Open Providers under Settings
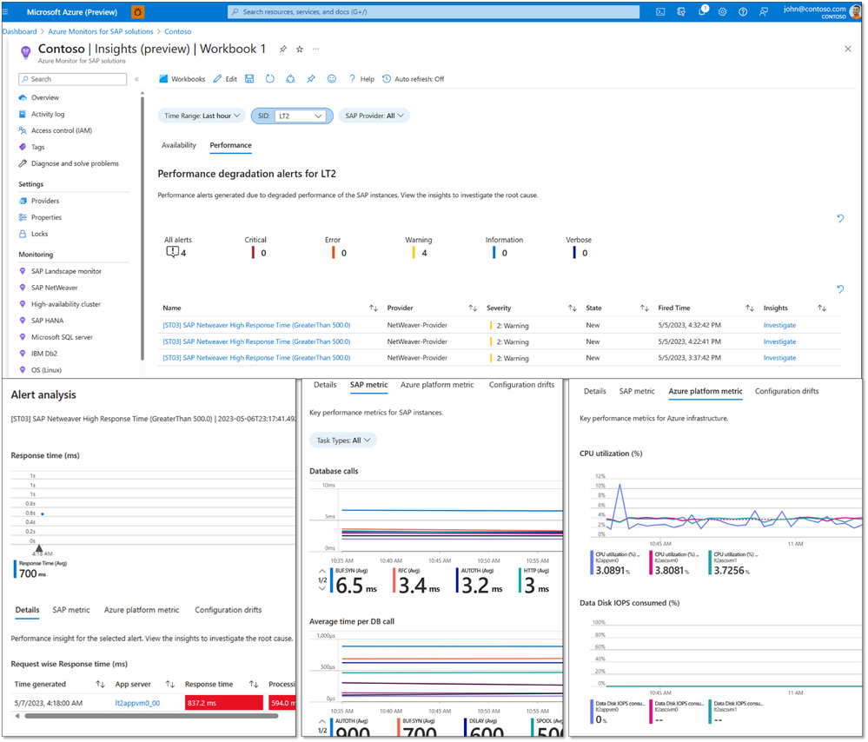868x742 pixels. [45, 201]
